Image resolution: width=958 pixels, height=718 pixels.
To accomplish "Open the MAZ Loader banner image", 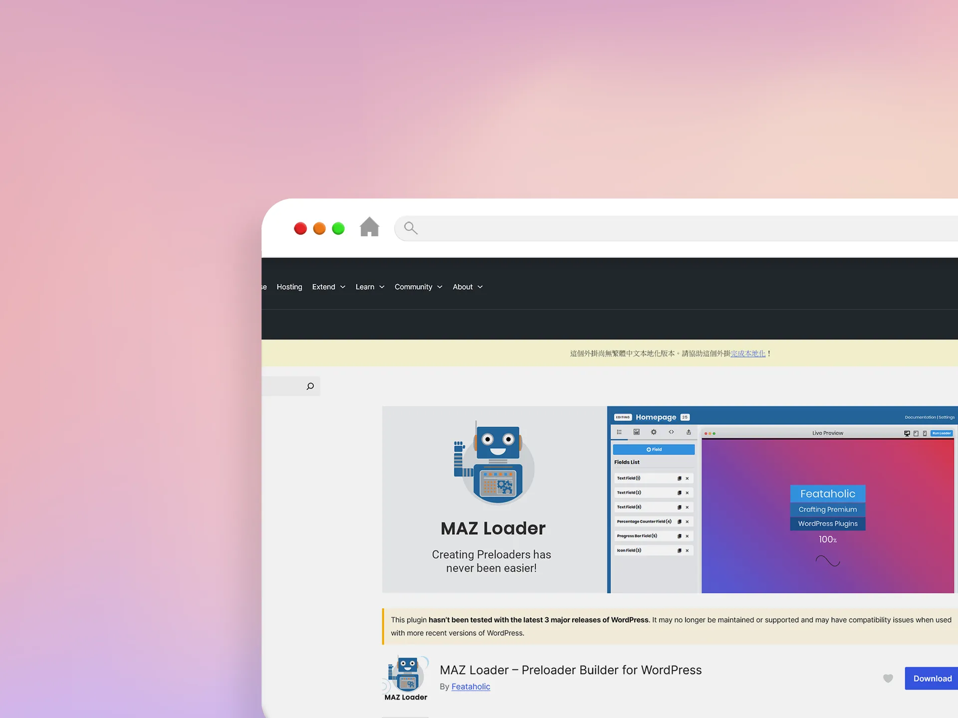I will 670,500.
